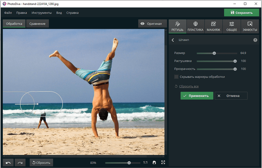
Task: Click the Сбросить все link
Action: [x=189, y=86]
